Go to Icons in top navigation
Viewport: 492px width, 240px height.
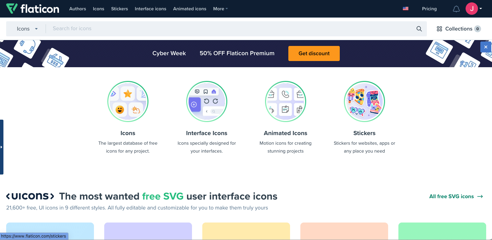(x=98, y=9)
